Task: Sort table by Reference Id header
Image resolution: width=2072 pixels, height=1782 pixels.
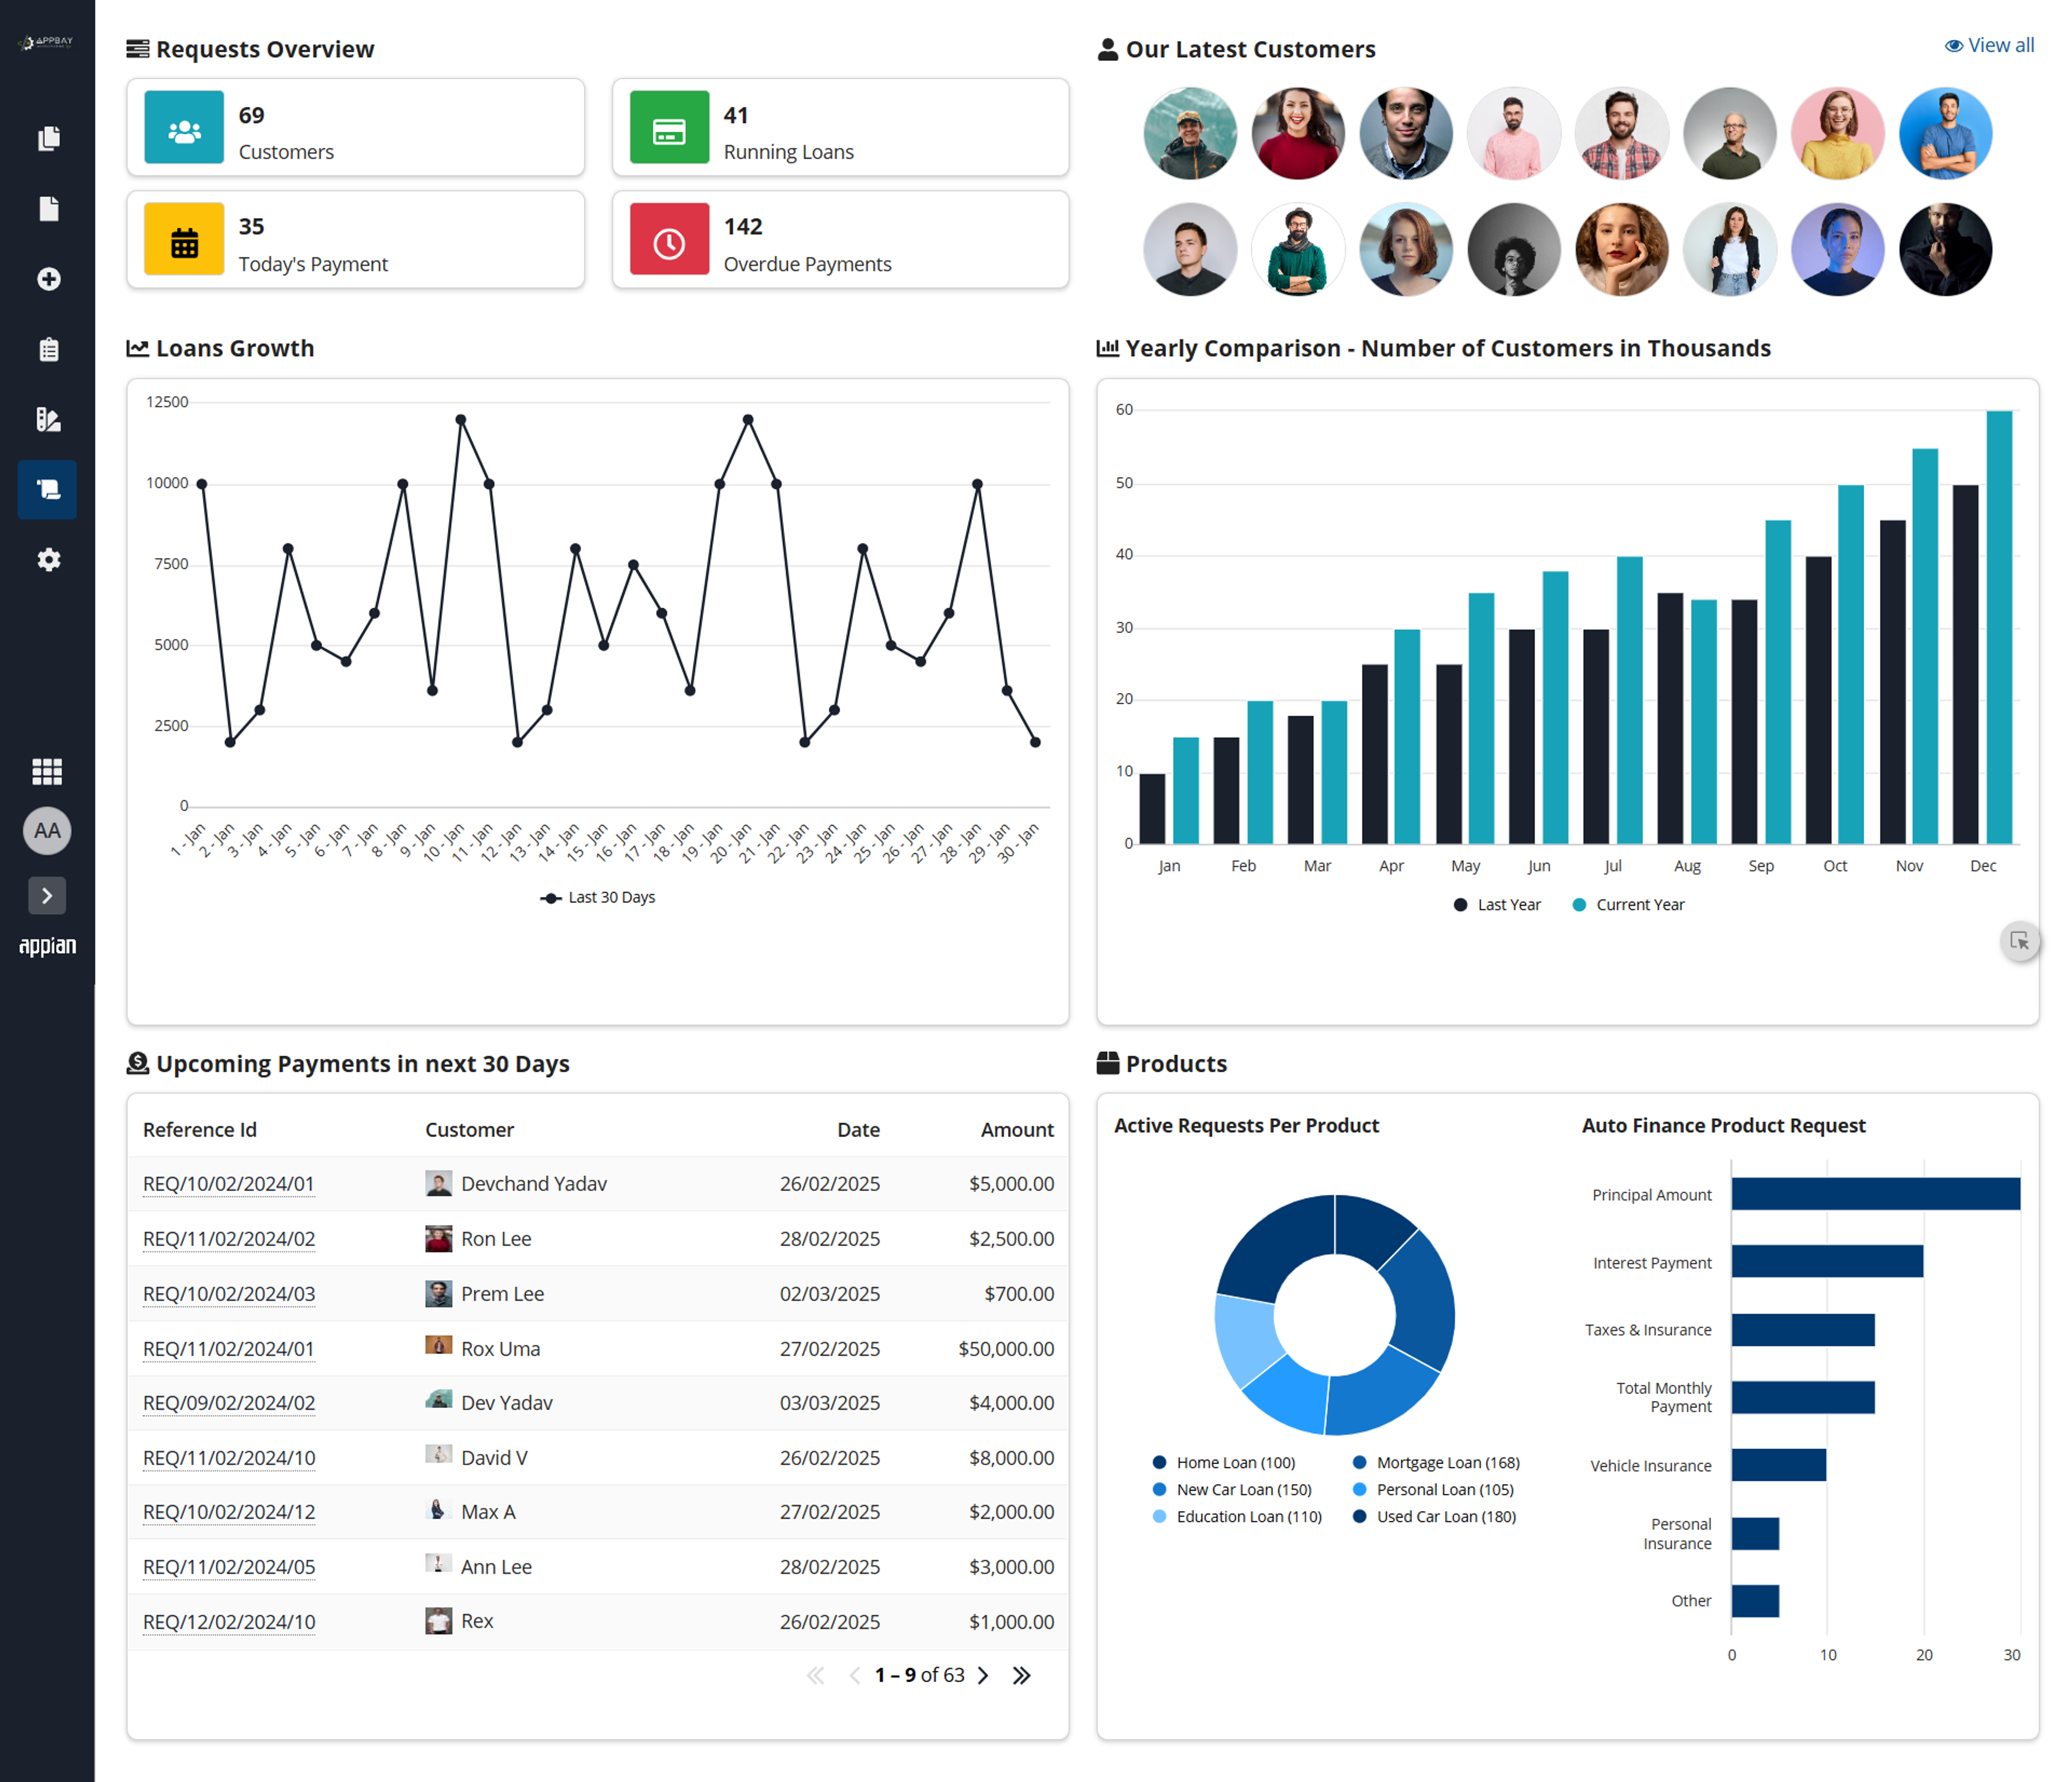Action: pos(200,1129)
